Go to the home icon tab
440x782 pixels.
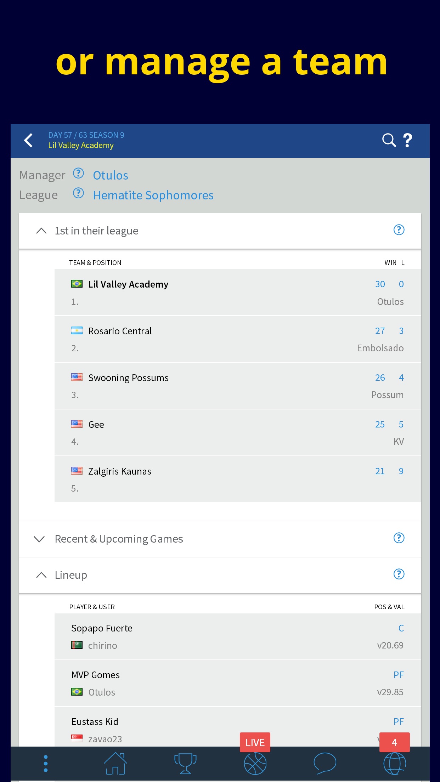[115, 764]
